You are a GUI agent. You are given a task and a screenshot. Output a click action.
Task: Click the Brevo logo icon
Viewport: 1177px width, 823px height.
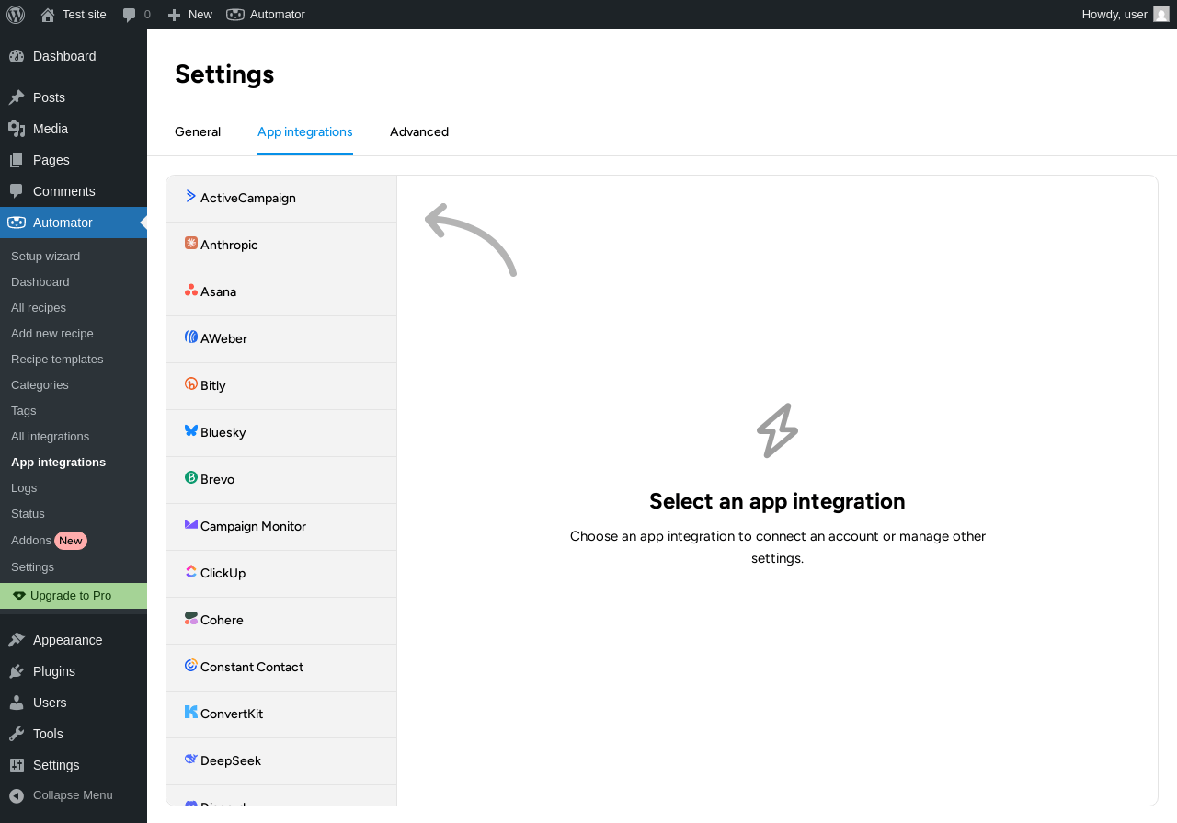pyautogui.click(x=191, y=478)
